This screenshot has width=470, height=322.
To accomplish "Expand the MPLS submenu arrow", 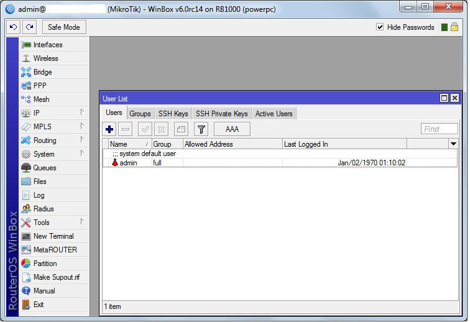I will pos(82,126).
